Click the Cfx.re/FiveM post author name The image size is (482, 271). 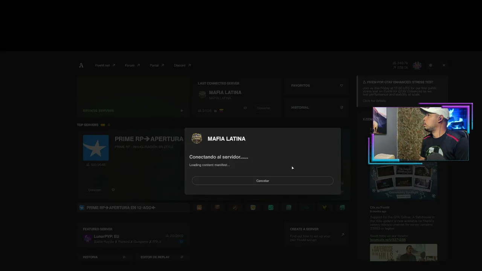pyautogui.click(x=380, y=207)
